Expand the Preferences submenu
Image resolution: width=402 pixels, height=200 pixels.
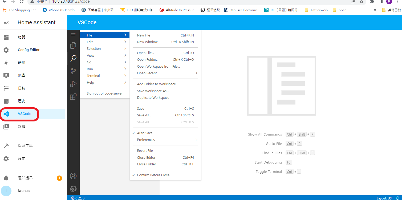[165, 140]
